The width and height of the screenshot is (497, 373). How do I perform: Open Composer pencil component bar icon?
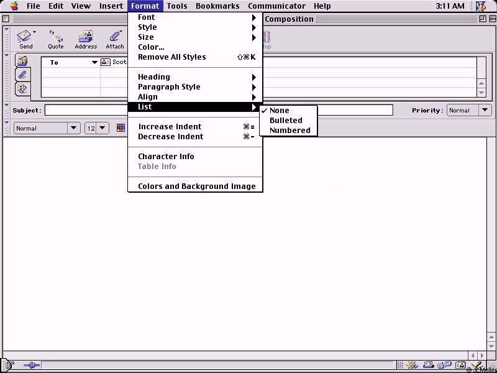(x=477, y=366)
